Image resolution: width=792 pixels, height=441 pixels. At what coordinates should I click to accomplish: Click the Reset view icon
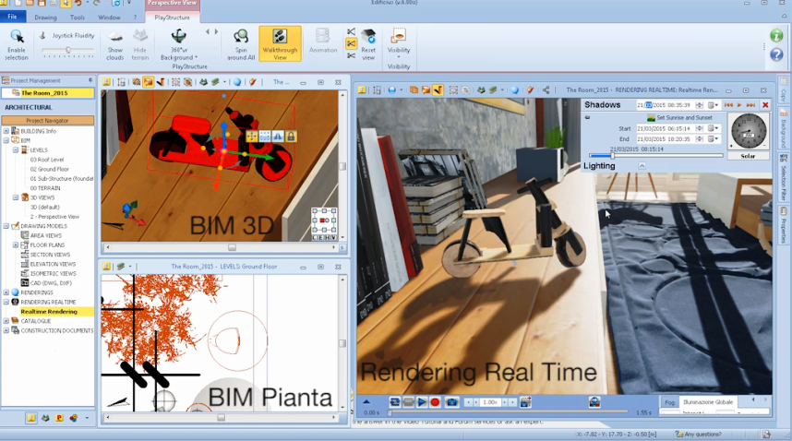click(368, 44)
